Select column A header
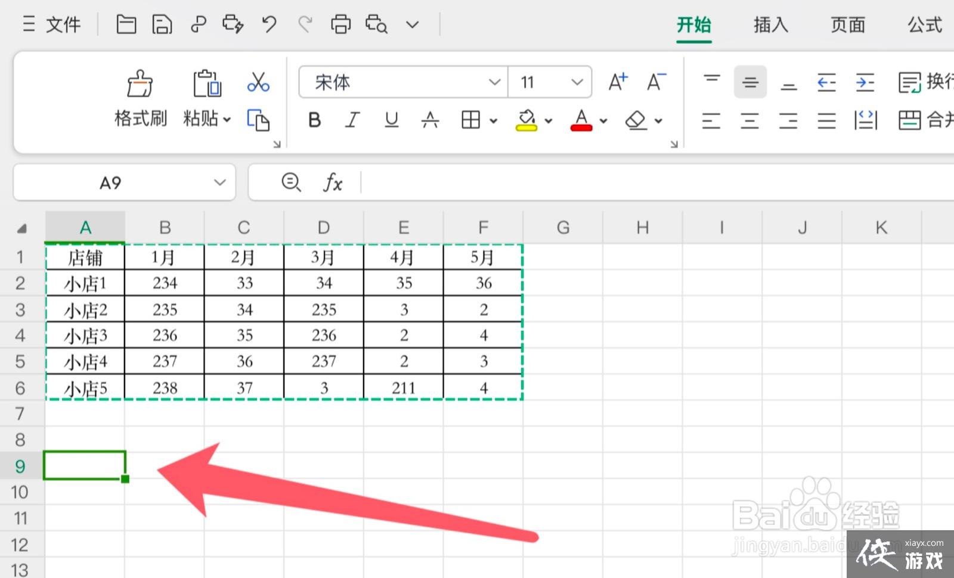Screen dimensions: 954x578 coord(85,227)
